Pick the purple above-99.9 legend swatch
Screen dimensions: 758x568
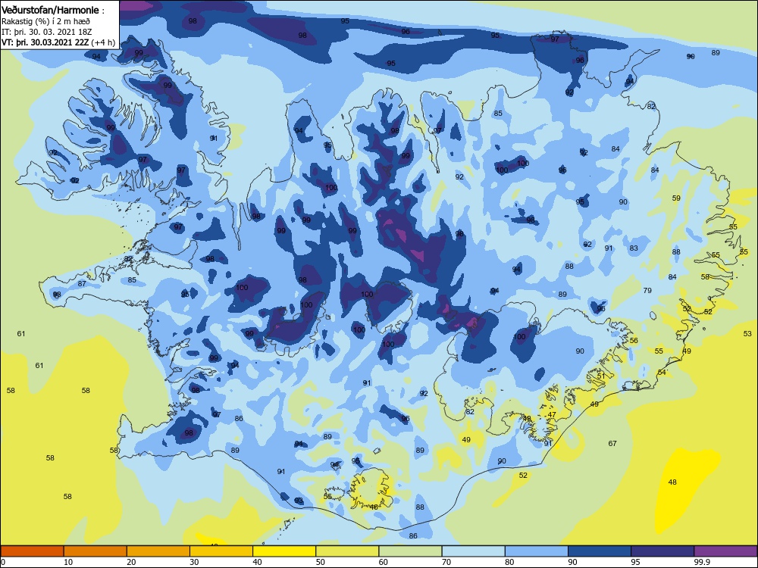click(725, 551)
